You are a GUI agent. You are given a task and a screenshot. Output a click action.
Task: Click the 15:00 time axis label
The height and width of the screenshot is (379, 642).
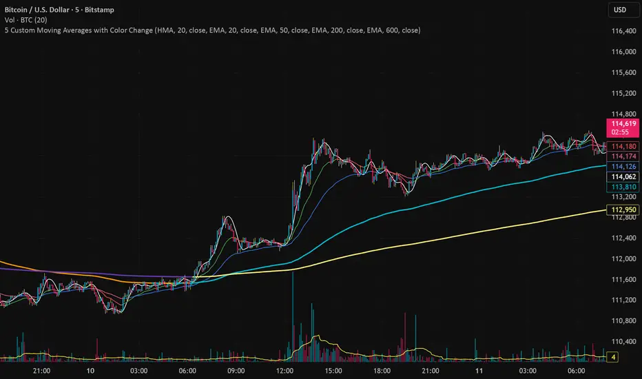(333, 371)
